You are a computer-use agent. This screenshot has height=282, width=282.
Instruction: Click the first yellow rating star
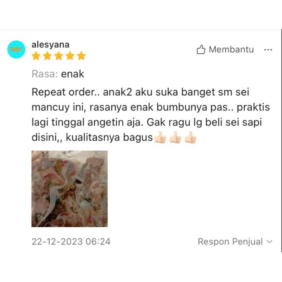[36, 56]
